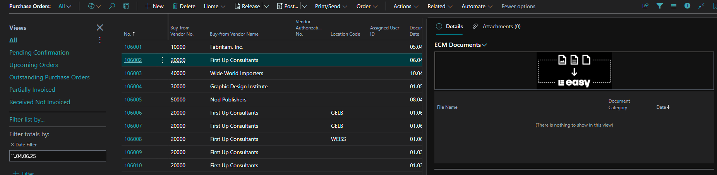This screenshot has height=175, width=717.
Task: Open the Actions menu
Action: click(x=406, y=6)
